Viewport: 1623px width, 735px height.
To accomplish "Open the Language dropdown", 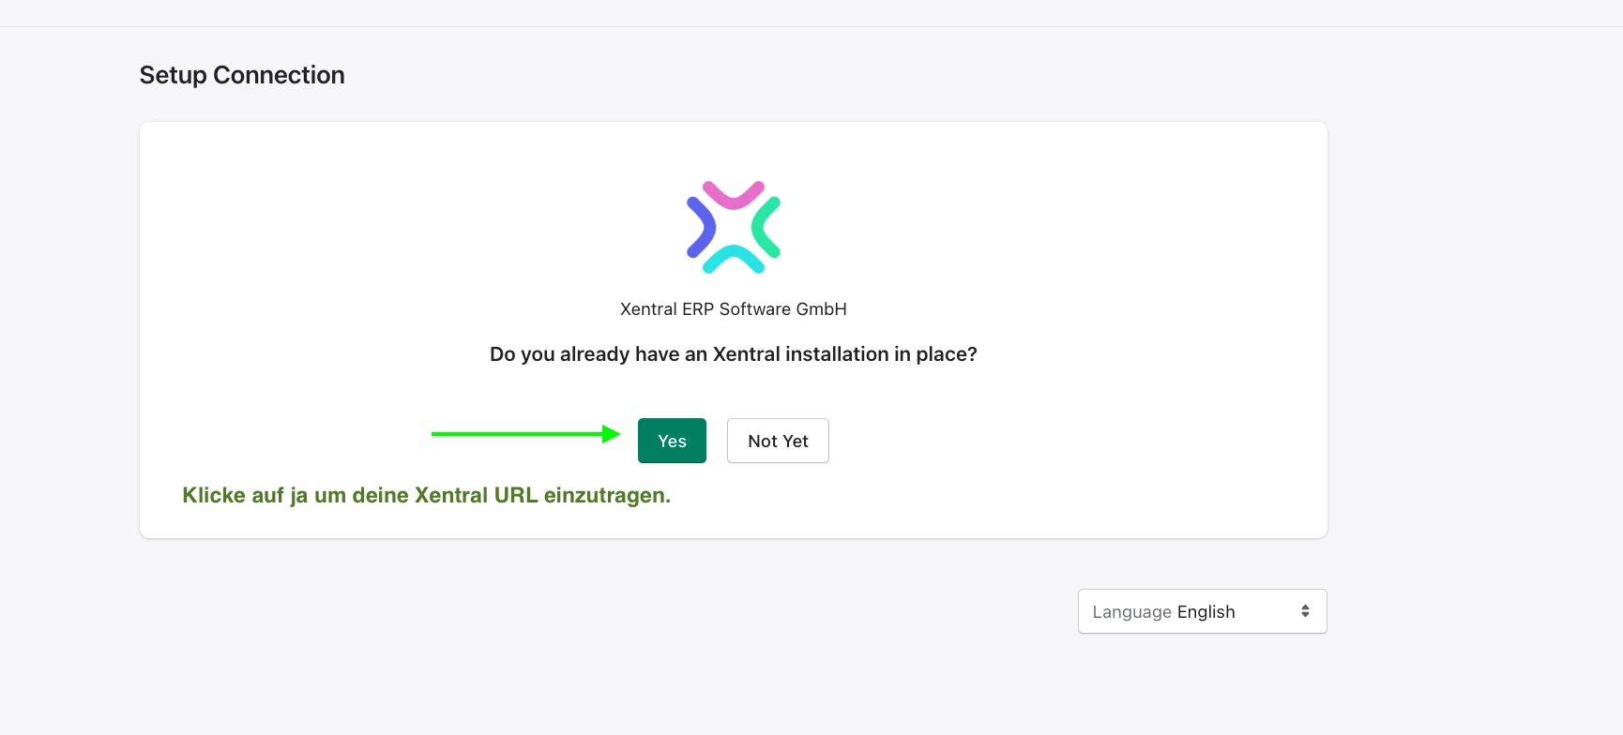I will tap(1202, 611).
